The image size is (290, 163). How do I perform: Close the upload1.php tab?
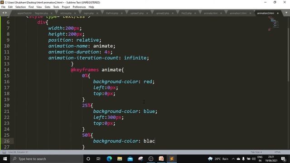pyautogui.click(x=147, y=13)
